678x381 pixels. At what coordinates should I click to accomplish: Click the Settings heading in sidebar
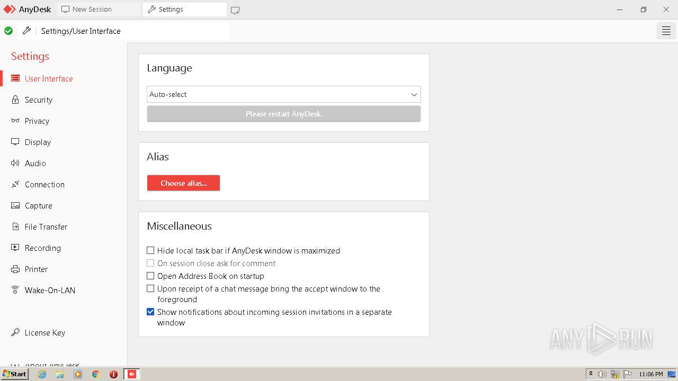click(x=30, y=56)
